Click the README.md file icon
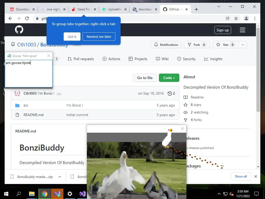 click(x=17, y=115)
